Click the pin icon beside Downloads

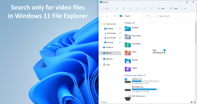120,33
